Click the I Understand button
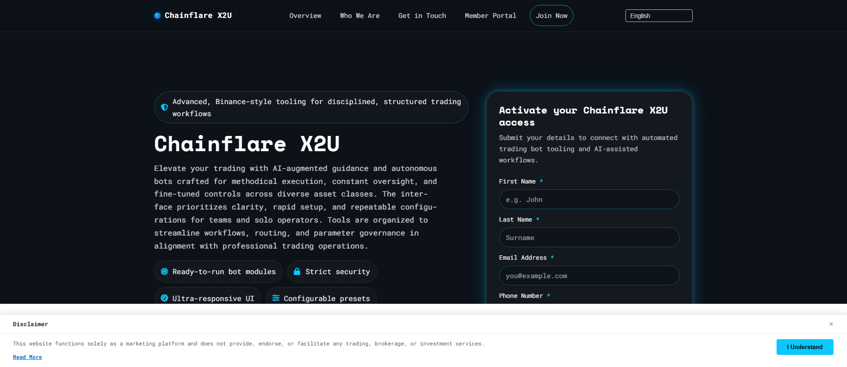 point(805,347)
